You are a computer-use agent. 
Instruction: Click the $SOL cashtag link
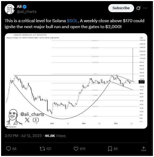72,21
